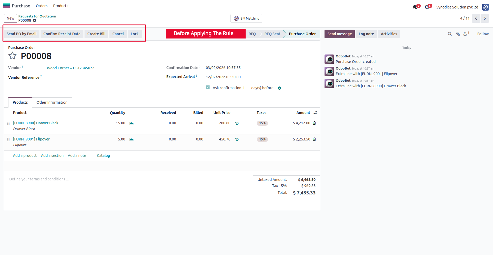Click the Create Bill button
Image resolution: width=493 pixels, height=255 pixels.
pos(96,34)
